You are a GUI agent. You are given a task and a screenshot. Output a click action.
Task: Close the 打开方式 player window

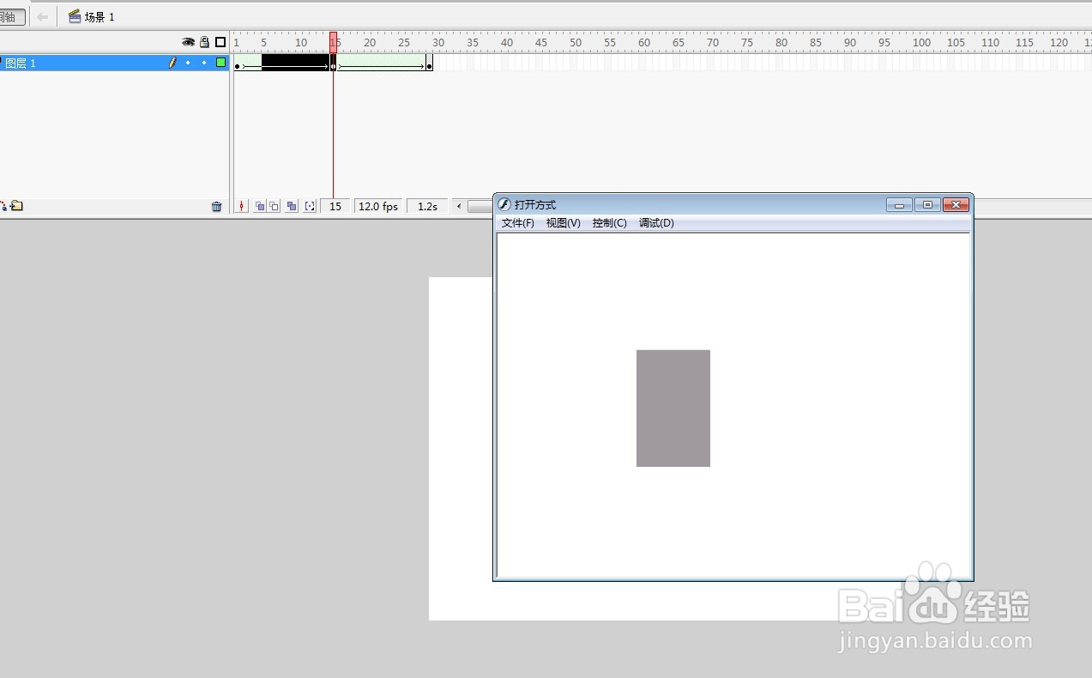point(956,204)
